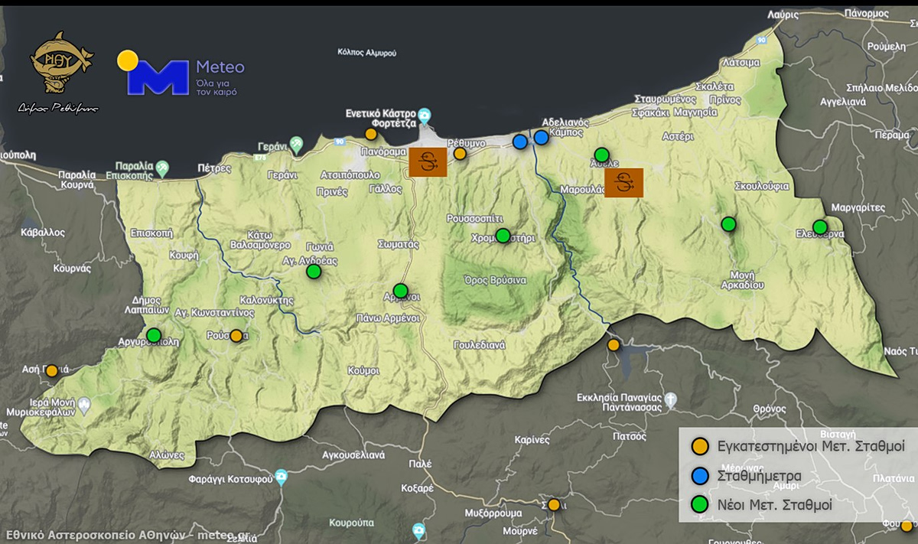918x544 pixels.
Task: Open the Φαράγγι Κοτσυφού camera pin
Action: [x=281, y=476]
